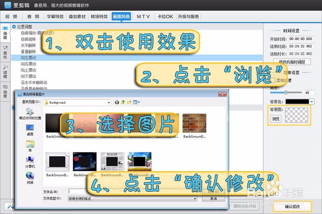Viewport: 322px width, 214px height.
Task: Select the 向上摆动 effect
Action: click(x=28, y=70)
